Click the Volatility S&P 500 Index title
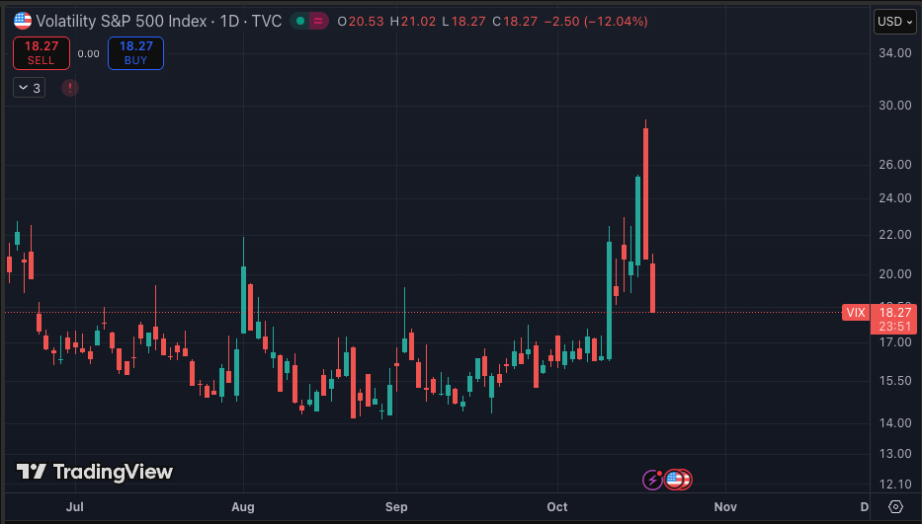Viewport: 922px width, 524px height. point(118,21)
